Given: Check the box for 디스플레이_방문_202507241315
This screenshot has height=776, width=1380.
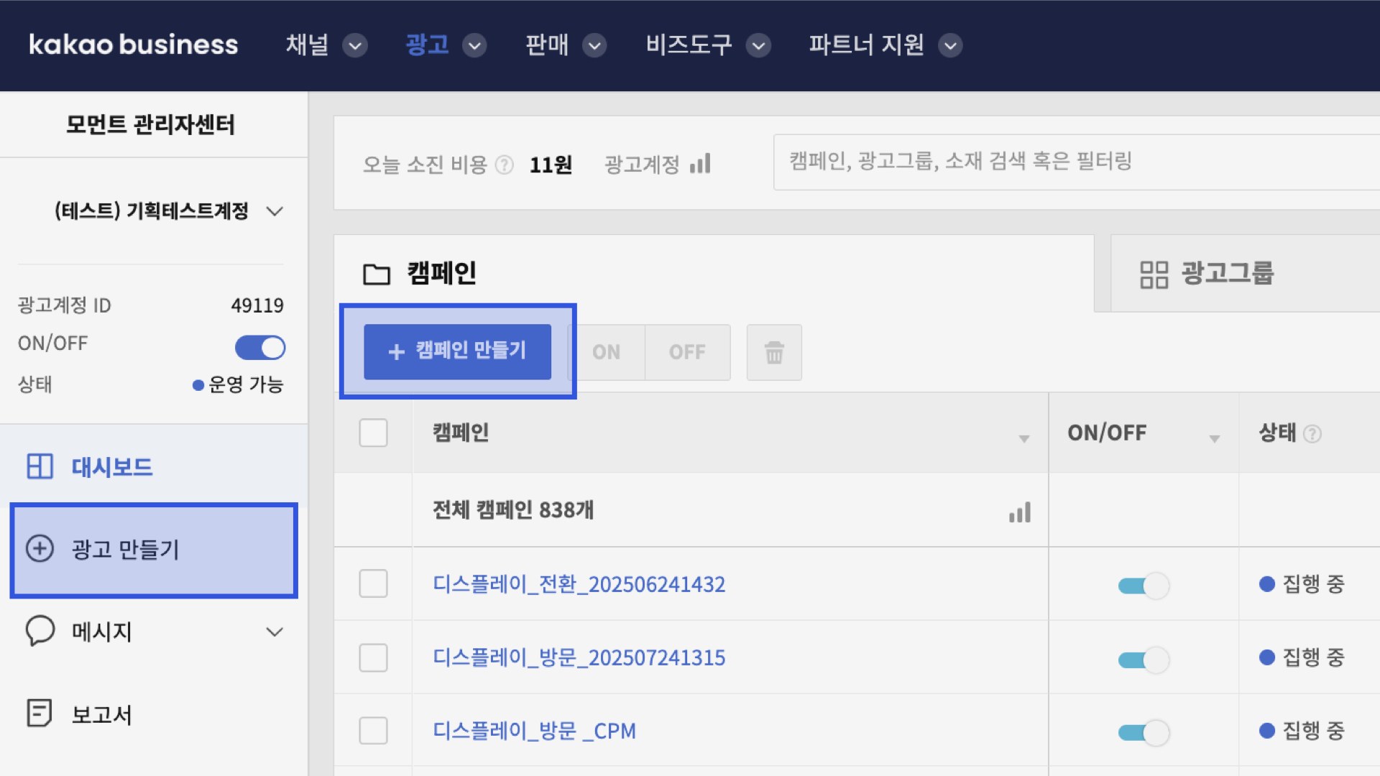Looking at the screenshot, I should tap(373, 657).
